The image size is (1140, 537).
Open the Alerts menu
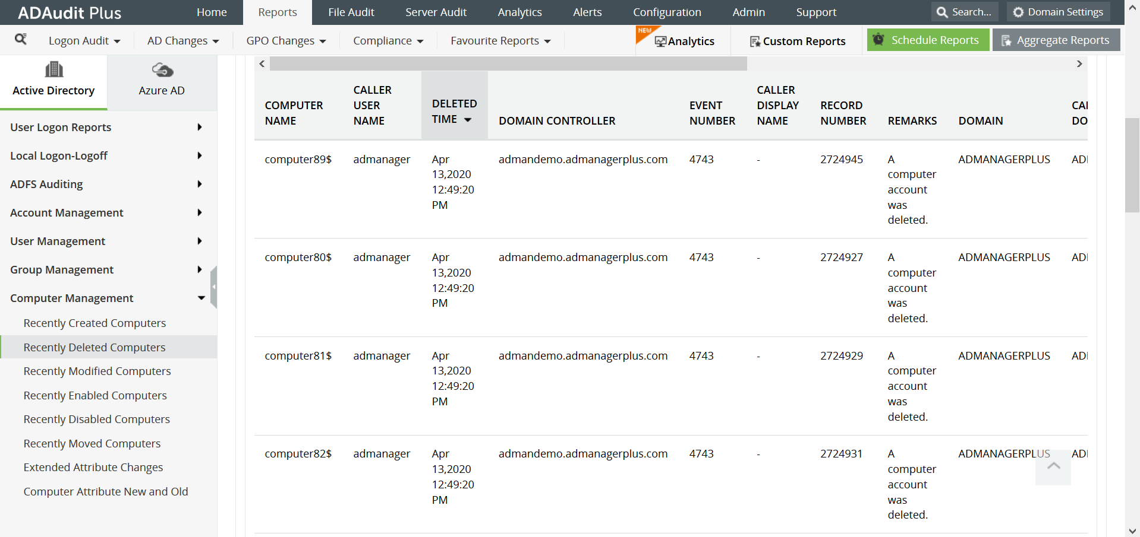click(x=587, y=12)
